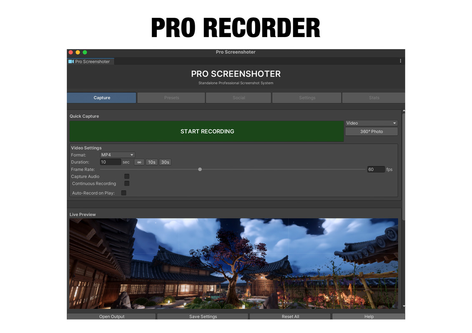Save Settings using the bottom bar

tap(202, 316)
